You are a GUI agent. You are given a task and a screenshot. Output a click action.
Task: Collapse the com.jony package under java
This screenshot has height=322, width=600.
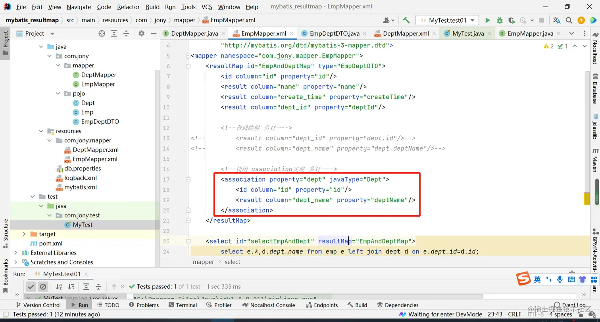(50, 56)
